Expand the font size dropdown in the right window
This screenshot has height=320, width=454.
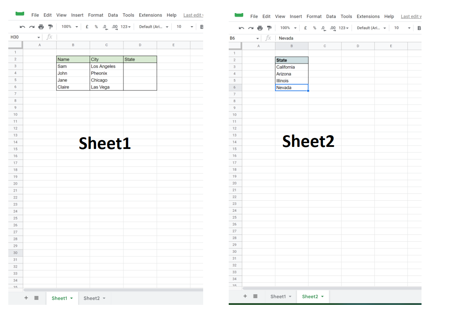(409, 28)
